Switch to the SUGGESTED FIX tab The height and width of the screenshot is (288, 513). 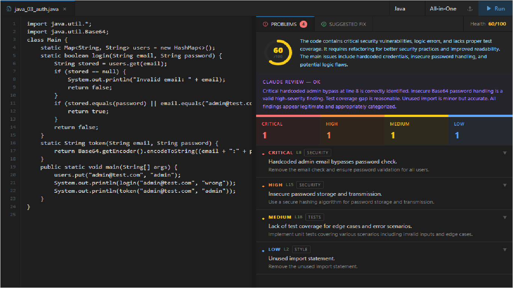343,24
